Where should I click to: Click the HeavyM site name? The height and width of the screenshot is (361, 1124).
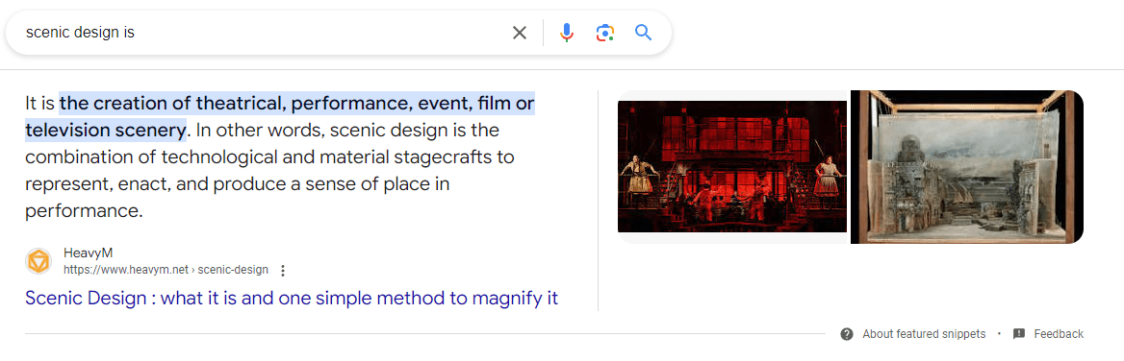[x=88, y=253]
